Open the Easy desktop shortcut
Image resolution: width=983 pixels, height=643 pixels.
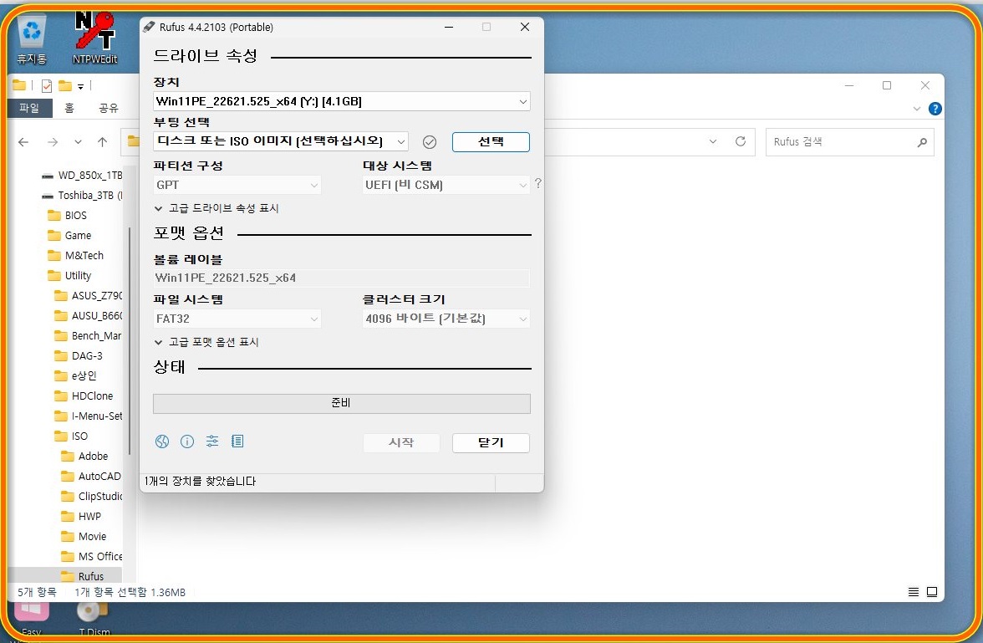click(32, 618)
